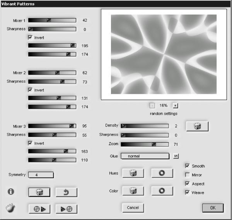Reset hues with the Hues ring button
The height and width of the screenshot is (220, 232).
click(x=162, y=173)
